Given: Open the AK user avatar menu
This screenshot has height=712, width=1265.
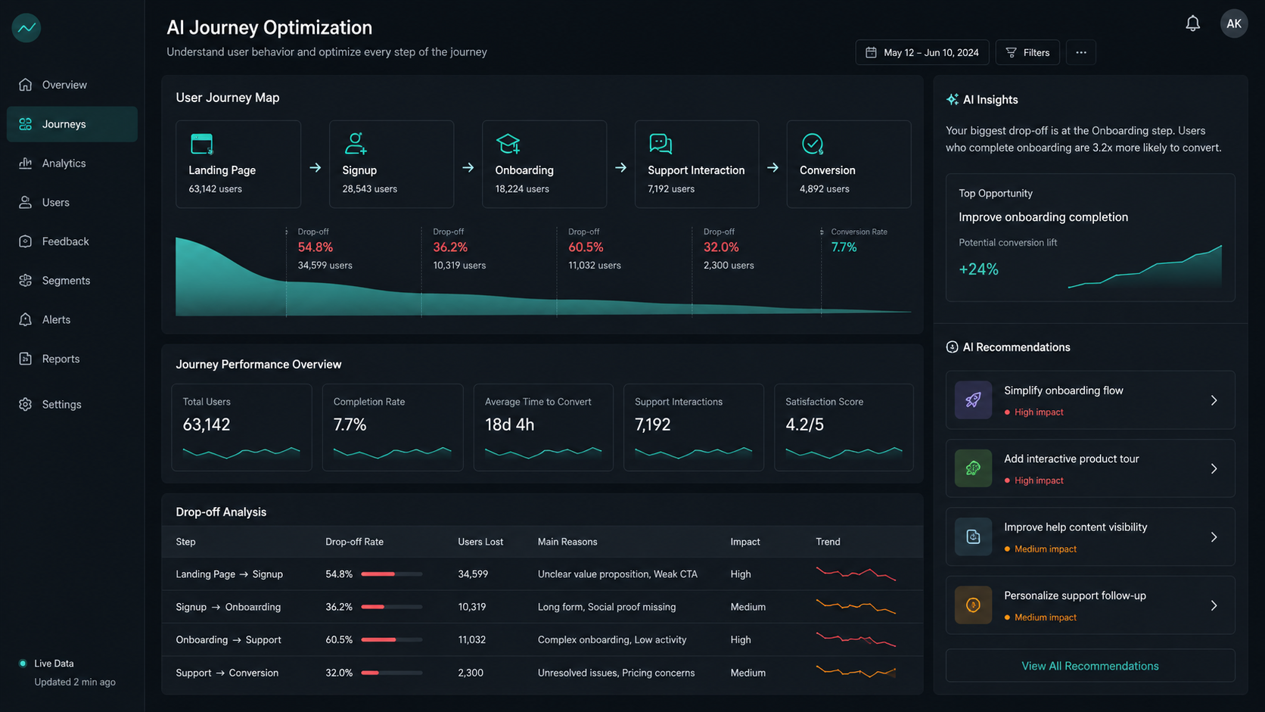Looking at the screenshot, I should tap(1233, 23).
